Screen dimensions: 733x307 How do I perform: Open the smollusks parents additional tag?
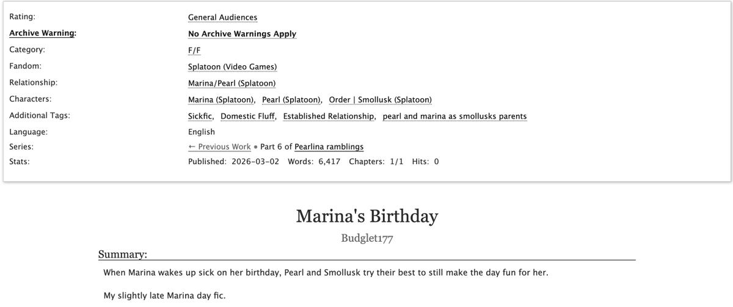(454, 116)
